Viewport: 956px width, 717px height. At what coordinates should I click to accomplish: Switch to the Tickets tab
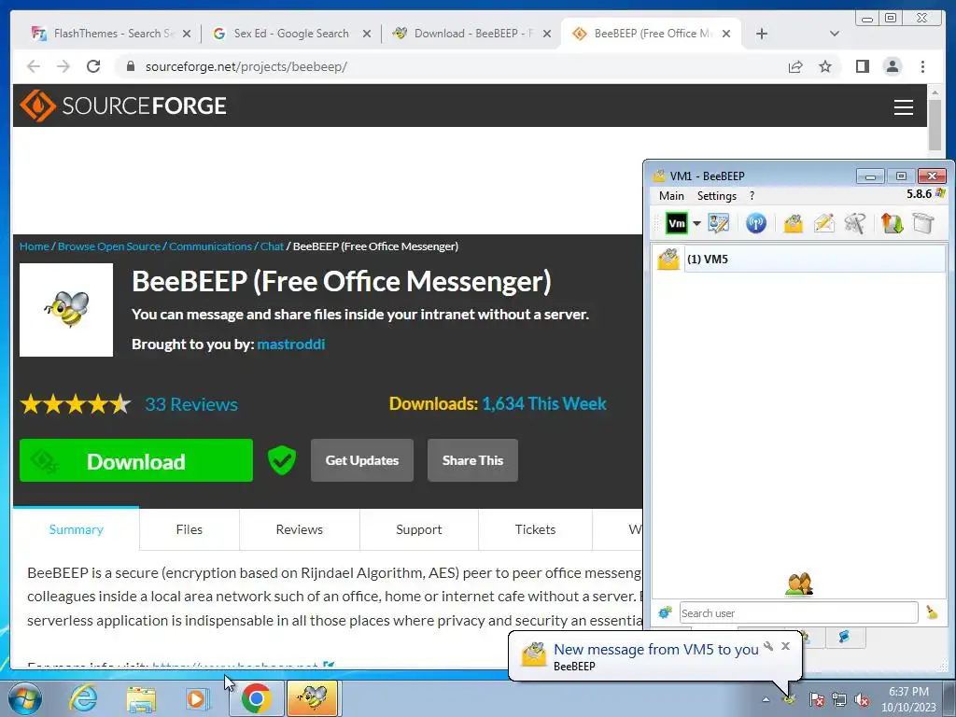[535, 529]
